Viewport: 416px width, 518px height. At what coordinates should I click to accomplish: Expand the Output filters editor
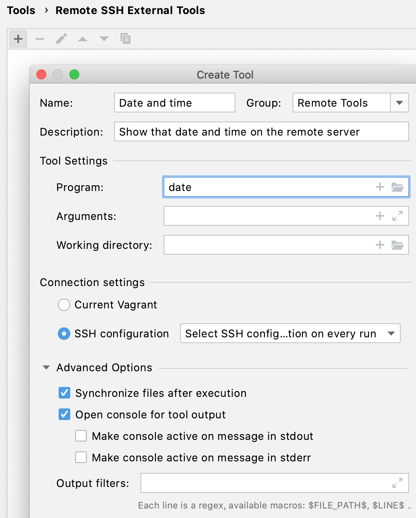point(397,483)
